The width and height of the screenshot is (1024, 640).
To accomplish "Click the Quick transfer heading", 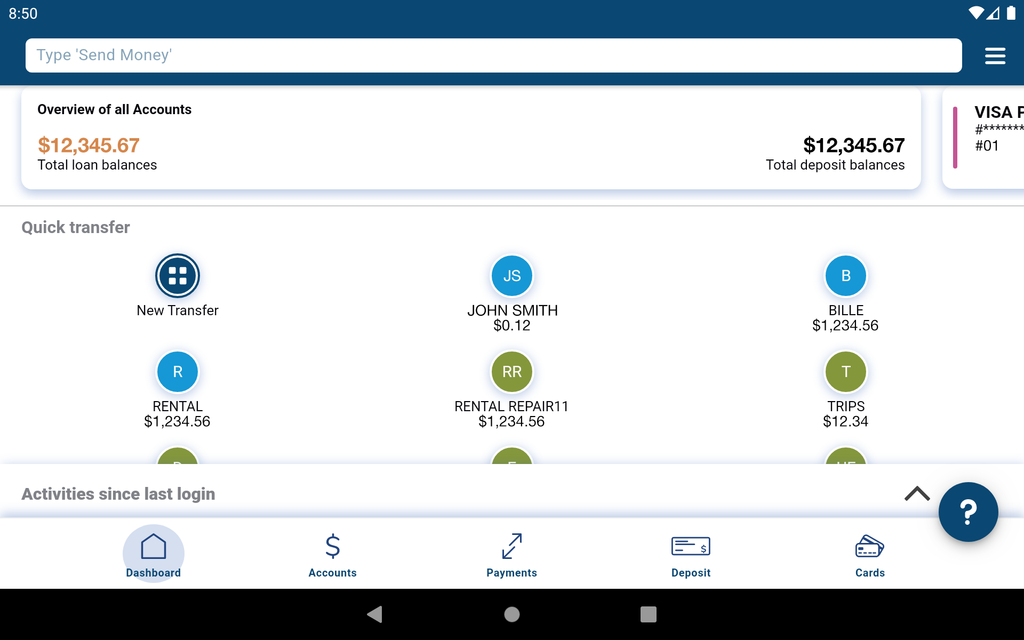I will pyautogui.click(x=76, y=228).
